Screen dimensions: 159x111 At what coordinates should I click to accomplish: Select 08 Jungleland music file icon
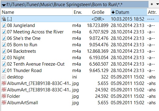click(4, 25)
